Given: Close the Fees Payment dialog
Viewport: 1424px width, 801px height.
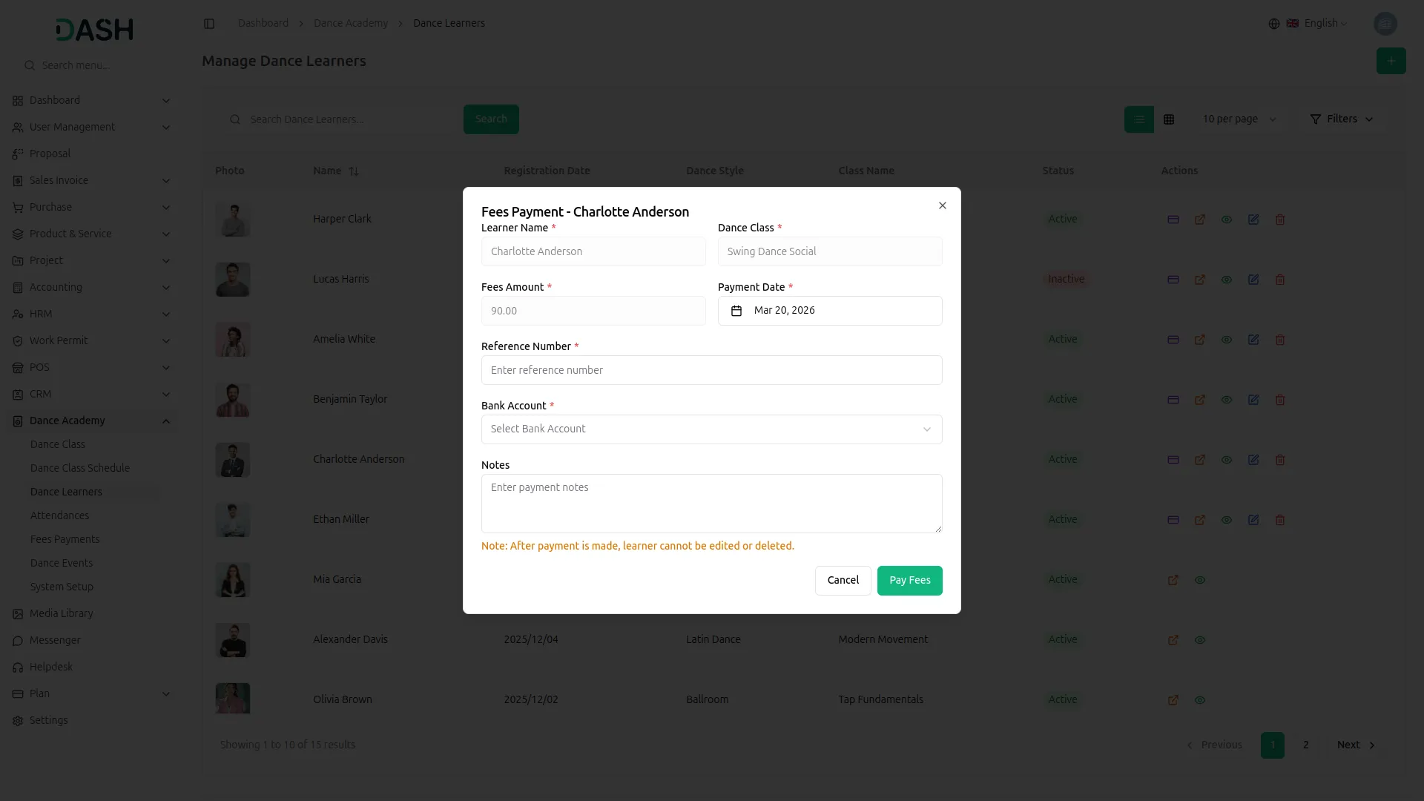Looking at the screenshot, I should (x=942, y=205).
